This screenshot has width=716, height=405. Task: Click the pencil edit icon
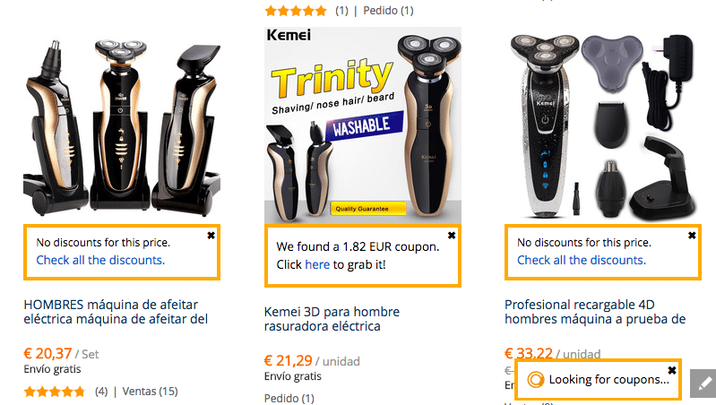(704, 381)
